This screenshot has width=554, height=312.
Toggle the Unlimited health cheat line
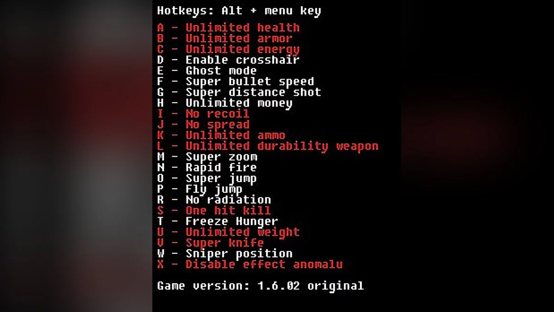point(229,28)
